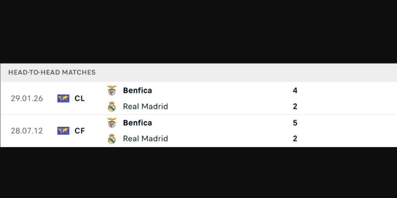
Task: Open Real Madrid name in 29.01.26 match
Action: click(x=145, y=106)
